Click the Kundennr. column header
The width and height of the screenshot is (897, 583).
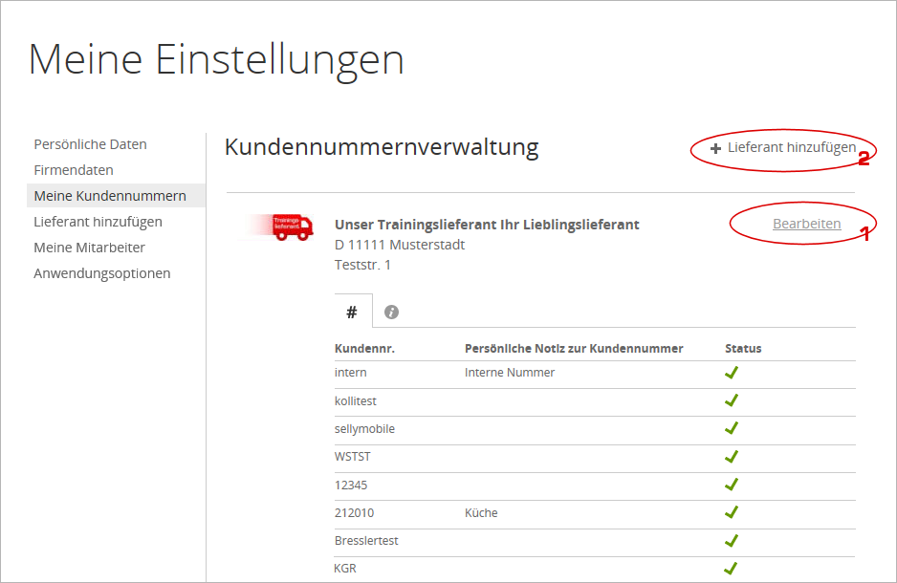(x=364, y=348)
